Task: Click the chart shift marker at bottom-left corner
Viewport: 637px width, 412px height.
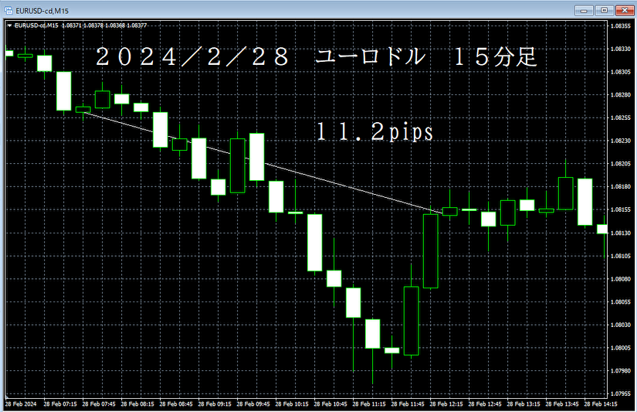Action: 7,396
